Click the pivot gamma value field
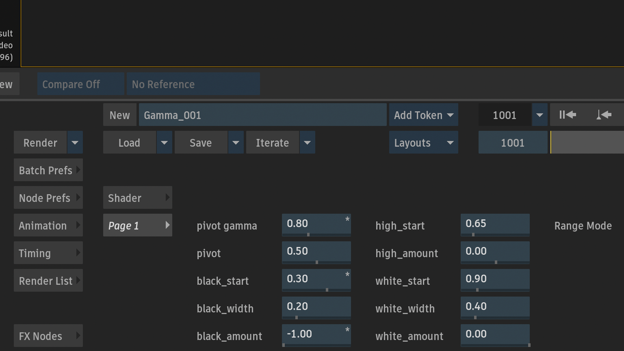The height and width of the screenshot is (351, 624). click(x=316, y=225)
